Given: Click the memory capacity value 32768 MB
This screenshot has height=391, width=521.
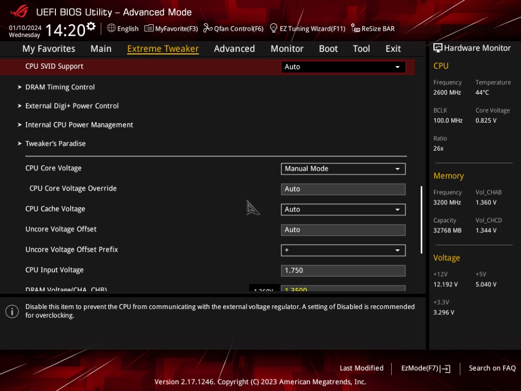Looking at the screenshot, I should (447, 230).
